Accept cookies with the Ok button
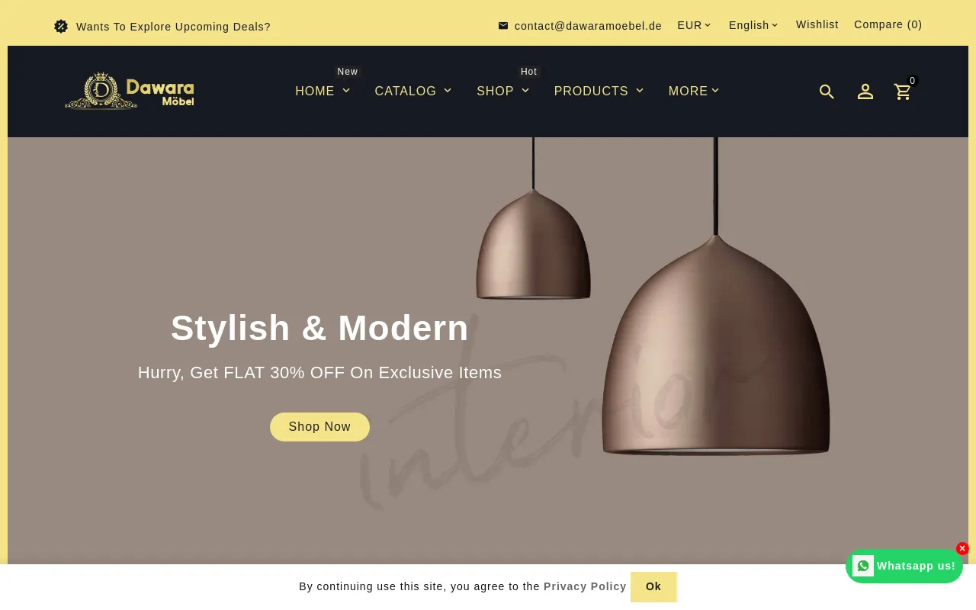The width and height of the screenshot is (976, 610). pyautogui.click(x=653, y=586)
